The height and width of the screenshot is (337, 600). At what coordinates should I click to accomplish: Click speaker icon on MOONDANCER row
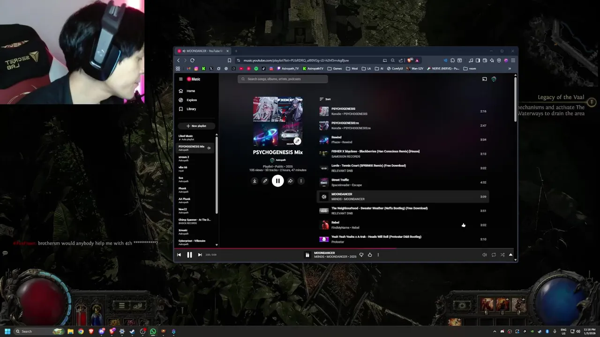pyautogui.click(x=324, y=197)
